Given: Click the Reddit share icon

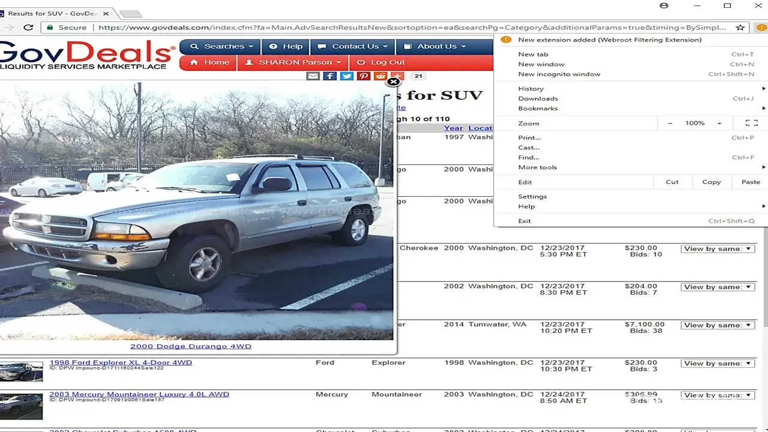Looking at the screenshot, I should pyautogui.click(x=380, y=76).
